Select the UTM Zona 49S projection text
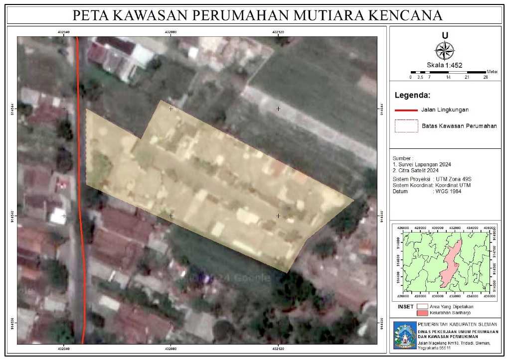The image size is (511, 361). point(453,179)
